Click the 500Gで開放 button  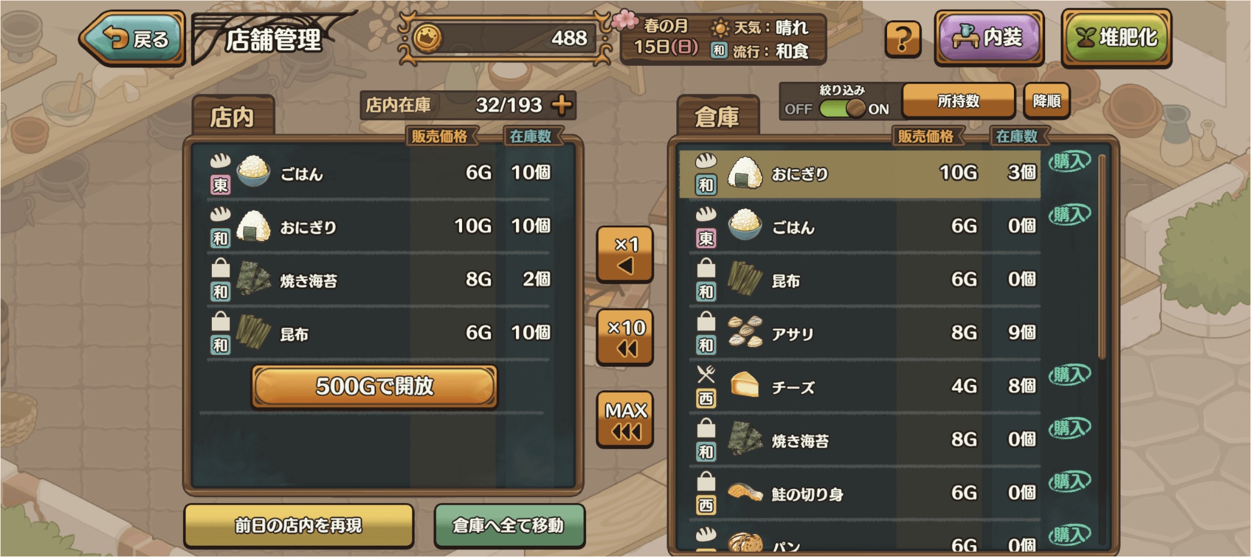pos(375,387)
